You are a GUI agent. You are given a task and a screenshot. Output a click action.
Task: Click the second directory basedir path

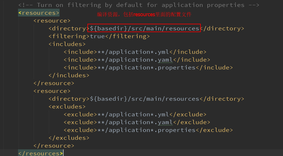point(144,99)
